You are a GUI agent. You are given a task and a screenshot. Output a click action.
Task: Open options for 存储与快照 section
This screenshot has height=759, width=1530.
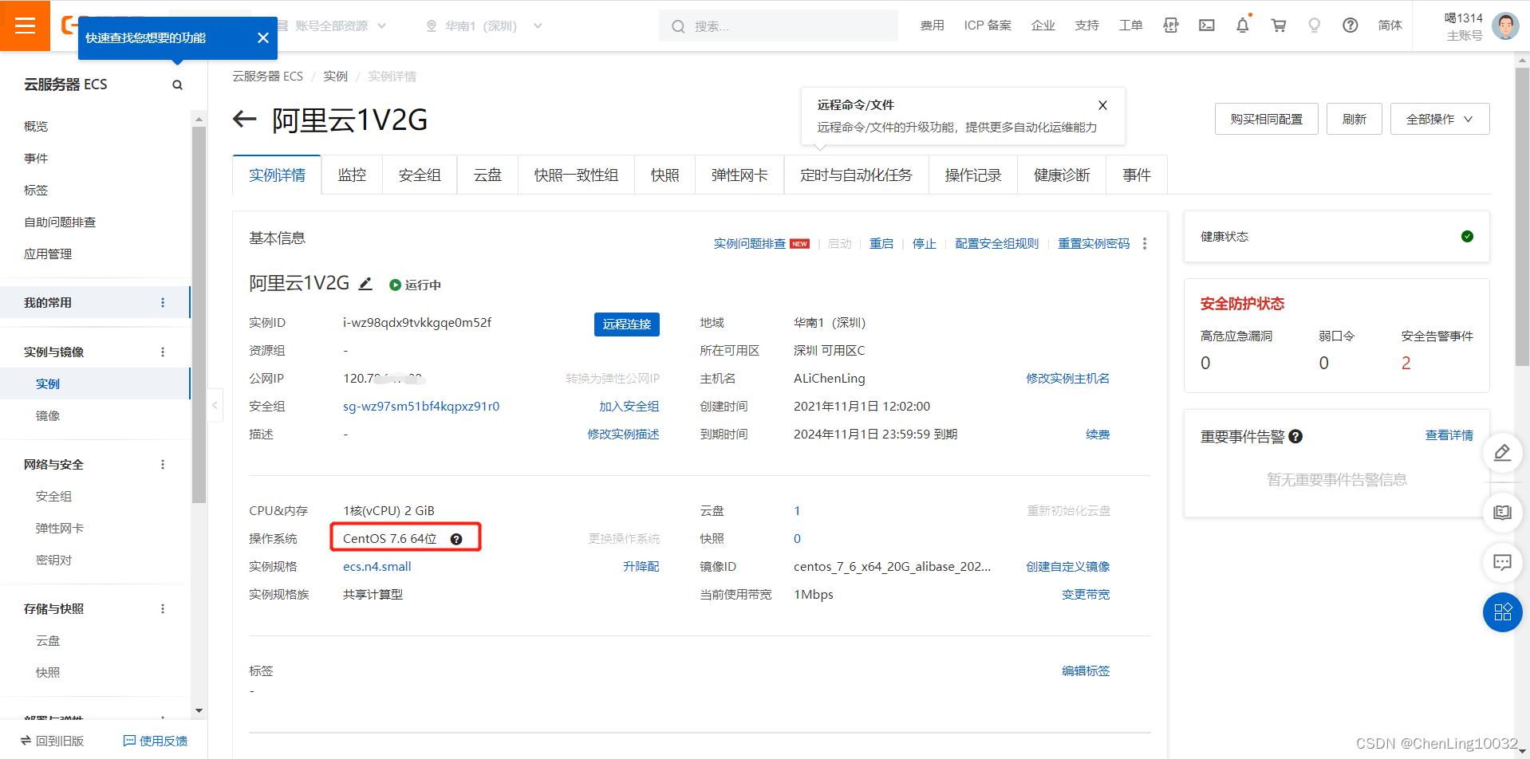click(x=163, y=609)
